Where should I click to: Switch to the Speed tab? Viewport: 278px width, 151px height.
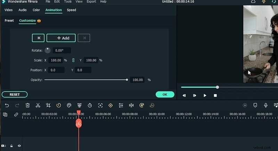[x=71, y=10]
